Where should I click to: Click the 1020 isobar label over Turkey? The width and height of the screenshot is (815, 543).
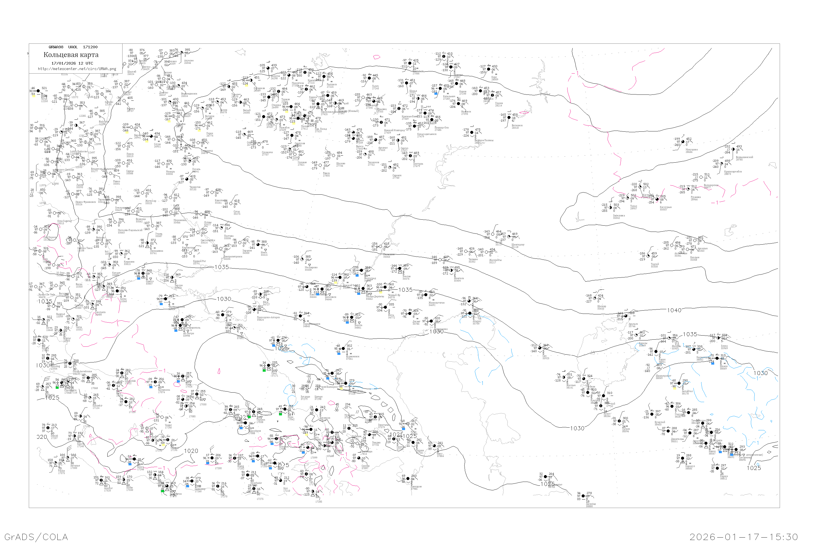(191, 451)
